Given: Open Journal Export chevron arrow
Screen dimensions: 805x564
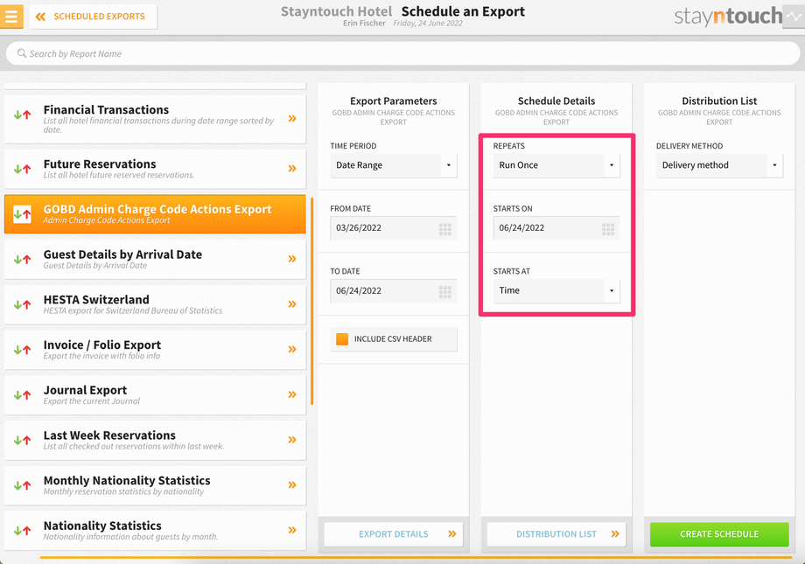Looking at the screenshot, I should (292, 394).
